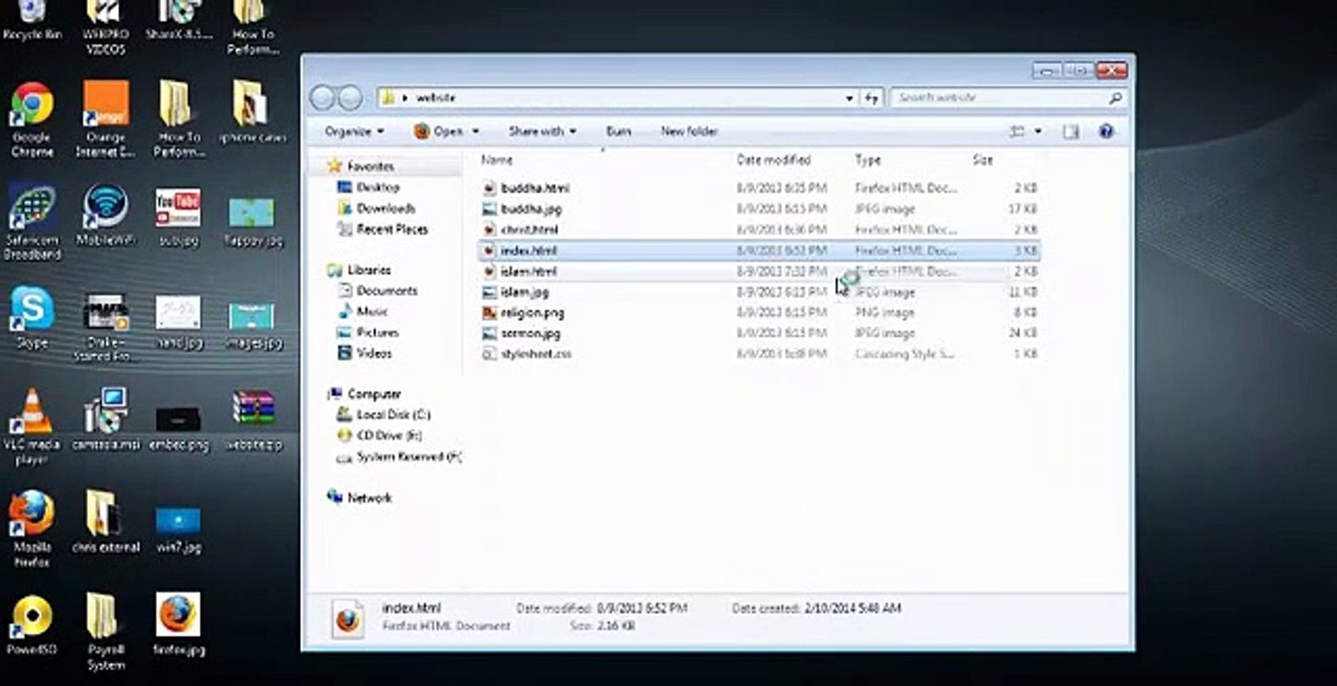This screenshot has height=686, width=1337.
Task: Select the religion.png file icon
Action: point(489,313)
